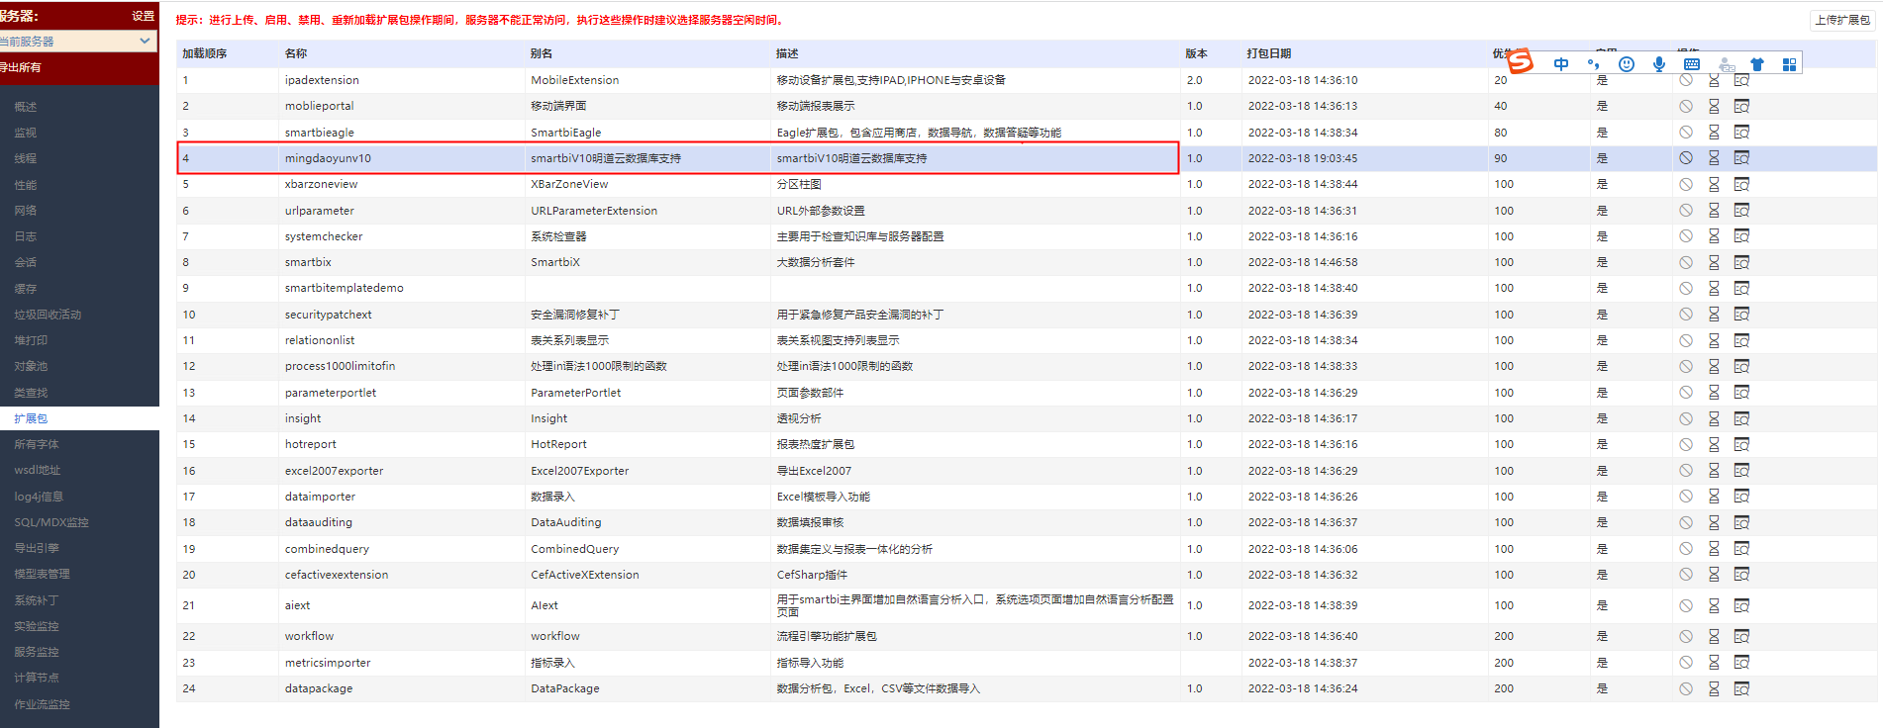
Task: Click the 流程引擎功能扩展包 description cell
Action: click(x=827, y=636)
